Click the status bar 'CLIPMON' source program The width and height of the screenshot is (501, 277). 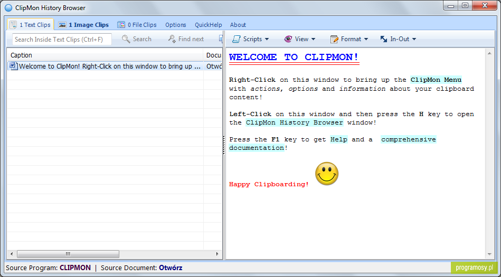click(75, 268)
